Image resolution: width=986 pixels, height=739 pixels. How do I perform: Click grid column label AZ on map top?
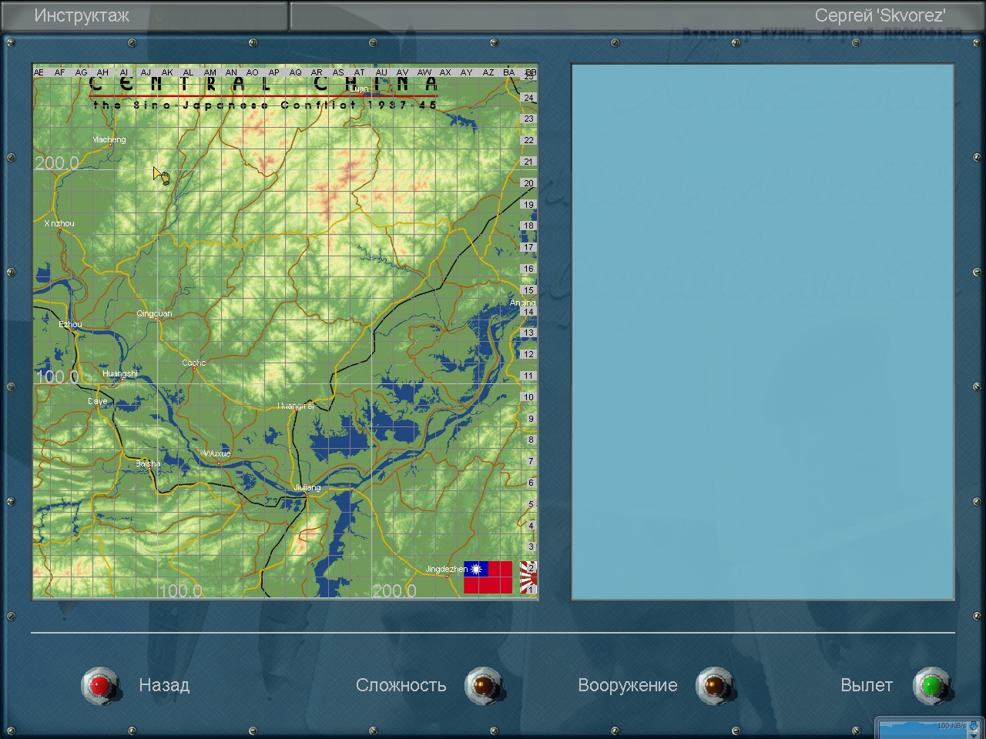point(488,72)
